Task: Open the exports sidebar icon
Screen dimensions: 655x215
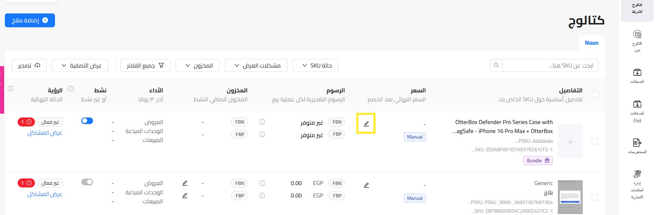Action: 637,146
